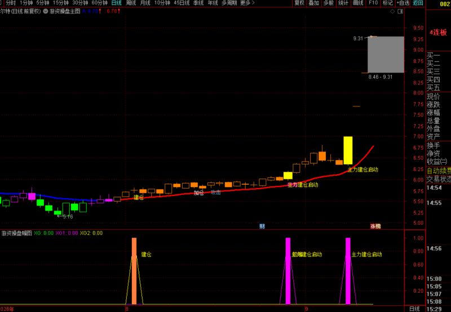Click the 4连板 label in side panel
This screenshot has width=451, height=312.
[x=438, y=32]
